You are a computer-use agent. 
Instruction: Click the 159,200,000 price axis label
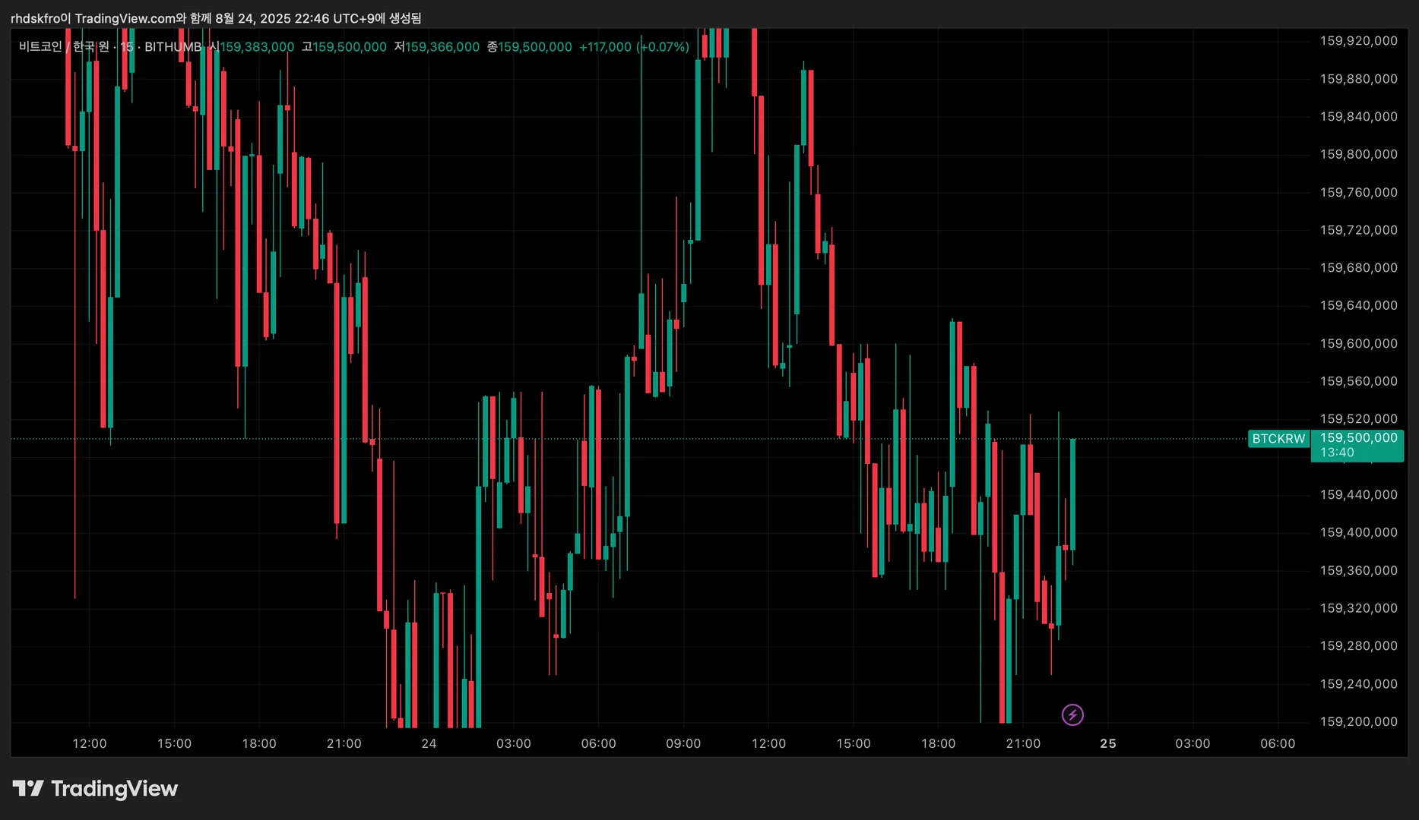(x=1358, y=721)
